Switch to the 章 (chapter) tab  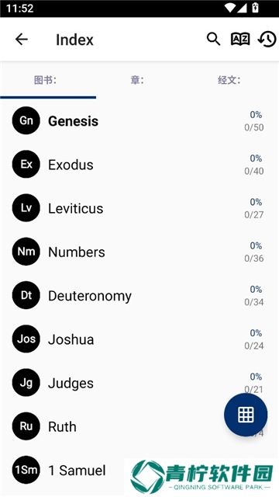click(x=137, y=80)
